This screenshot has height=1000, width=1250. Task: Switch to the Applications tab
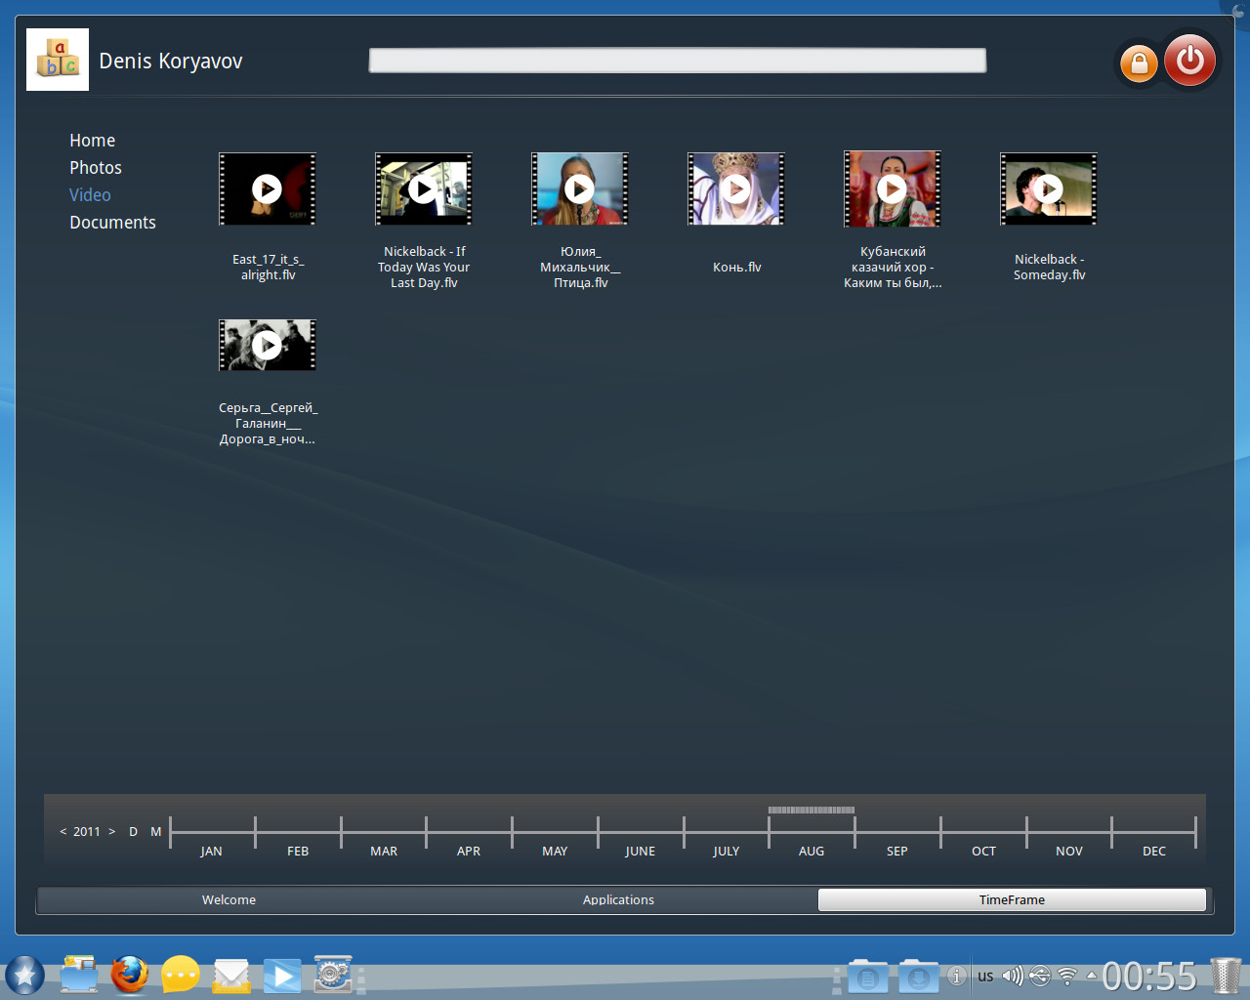[x=618, y=899]
